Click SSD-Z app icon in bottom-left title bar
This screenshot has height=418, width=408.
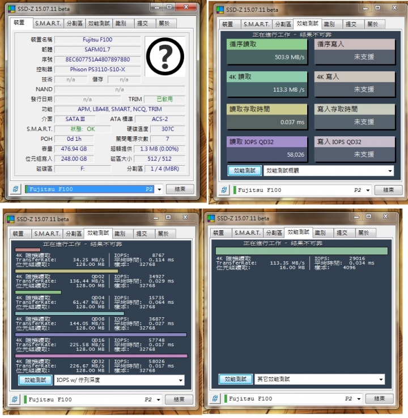(11, 219)
